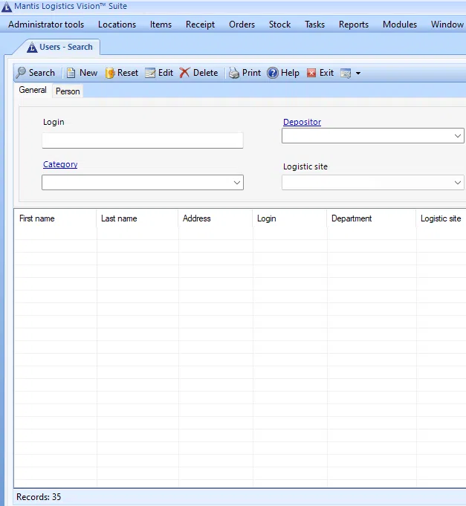Print the users list
Screen dimensions: 466x506
click(x=234, y=73)
